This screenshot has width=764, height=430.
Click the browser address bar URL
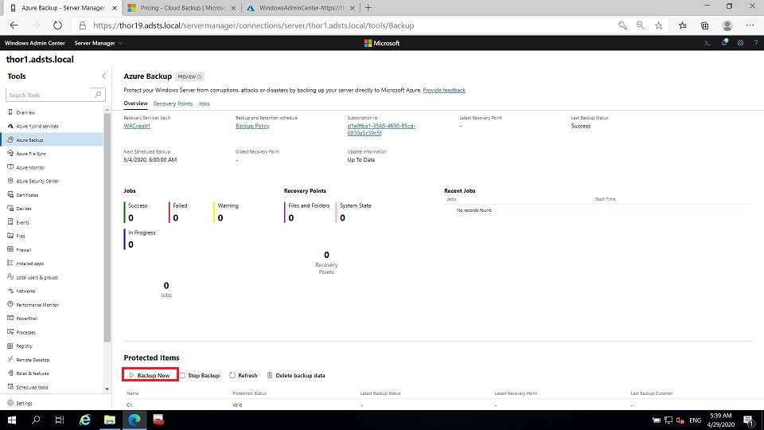pyautogui.click(x=253, y=25)
